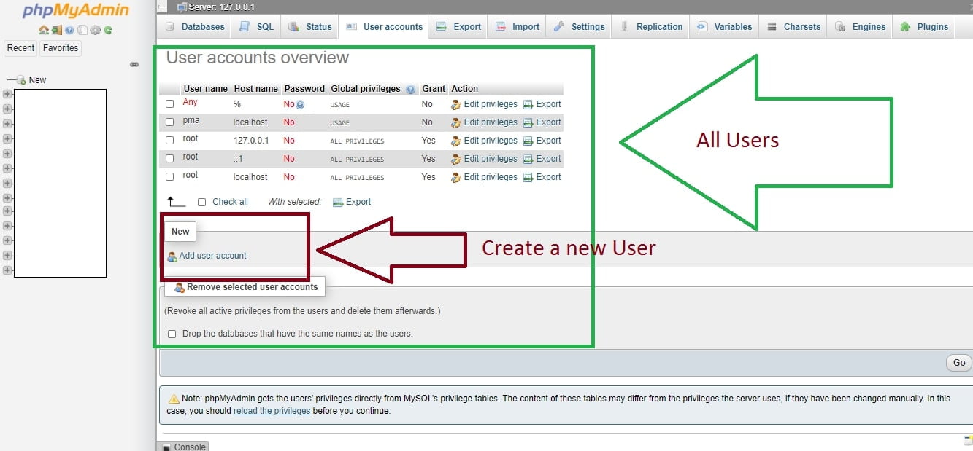Reload navigation panel with green arrow icon
Image resolution: width=973 pixels, height=451 pixels.
click(108, 31)
